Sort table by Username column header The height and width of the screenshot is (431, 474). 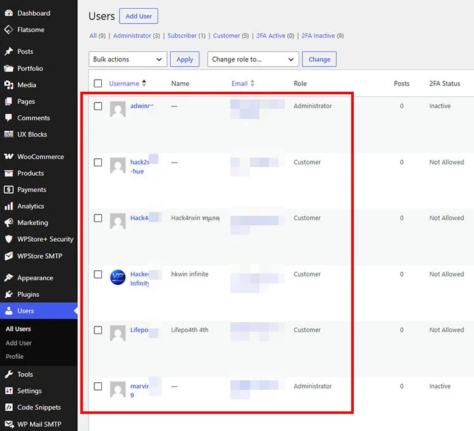[124, 84]
